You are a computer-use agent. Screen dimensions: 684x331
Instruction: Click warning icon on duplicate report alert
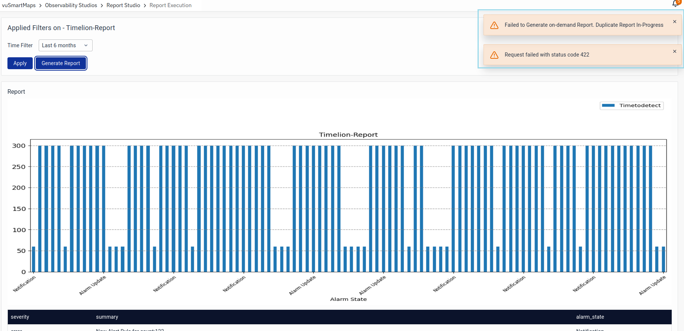(494, 25)
